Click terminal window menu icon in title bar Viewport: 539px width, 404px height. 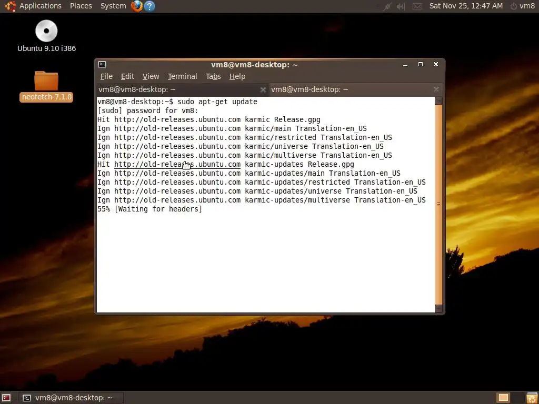(102, 65)
